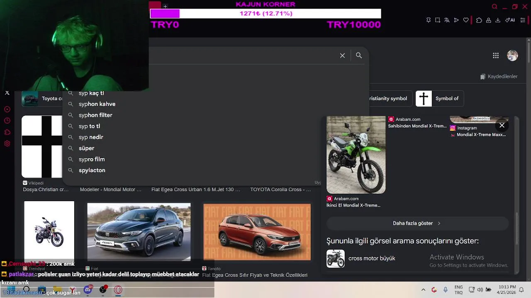Click the 'Symbol of' chip
The width and height of the screenshot is (531, 298).
pyautogui.click(x=439, y=99)
